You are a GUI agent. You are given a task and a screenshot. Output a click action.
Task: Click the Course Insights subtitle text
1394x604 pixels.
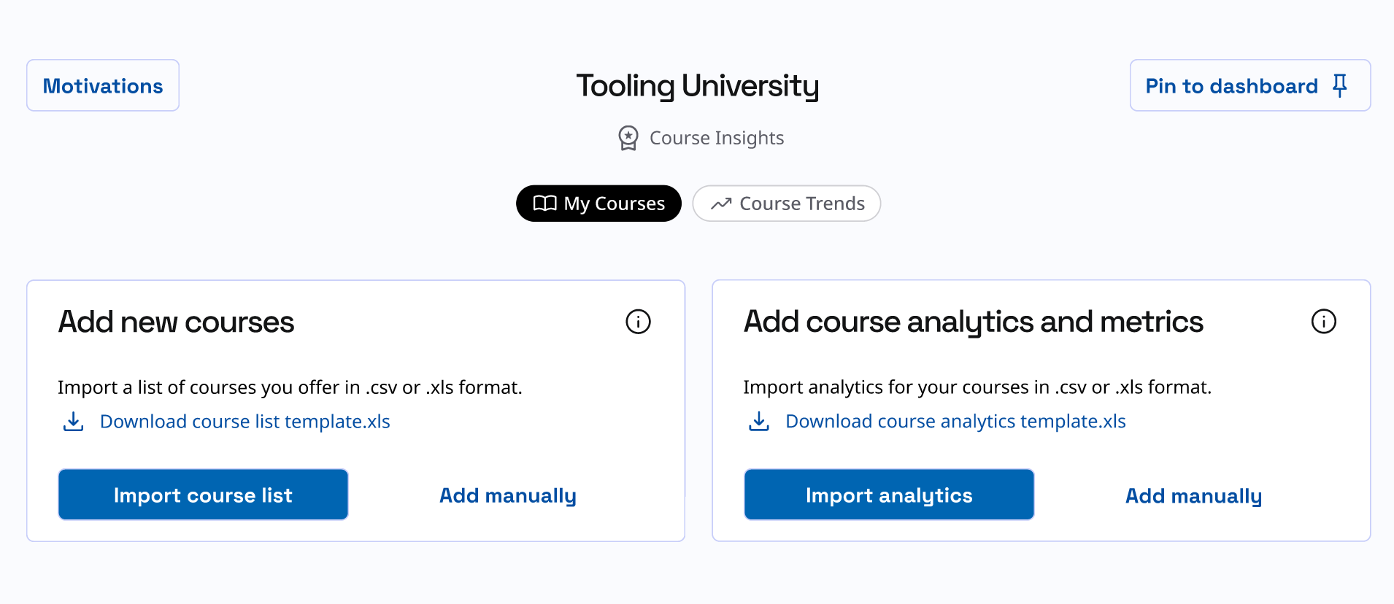coord(716,138)
